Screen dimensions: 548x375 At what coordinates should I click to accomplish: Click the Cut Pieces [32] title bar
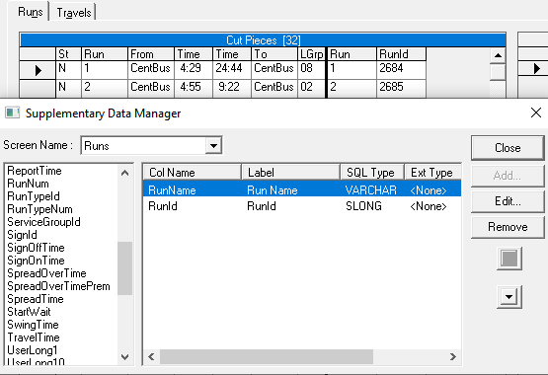[x=263, y=40]
